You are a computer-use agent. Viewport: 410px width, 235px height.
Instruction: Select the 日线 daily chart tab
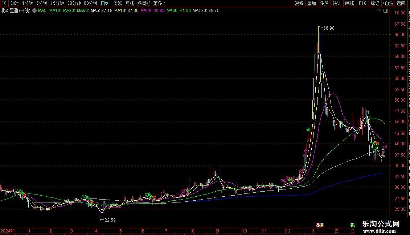coord(105,3)
